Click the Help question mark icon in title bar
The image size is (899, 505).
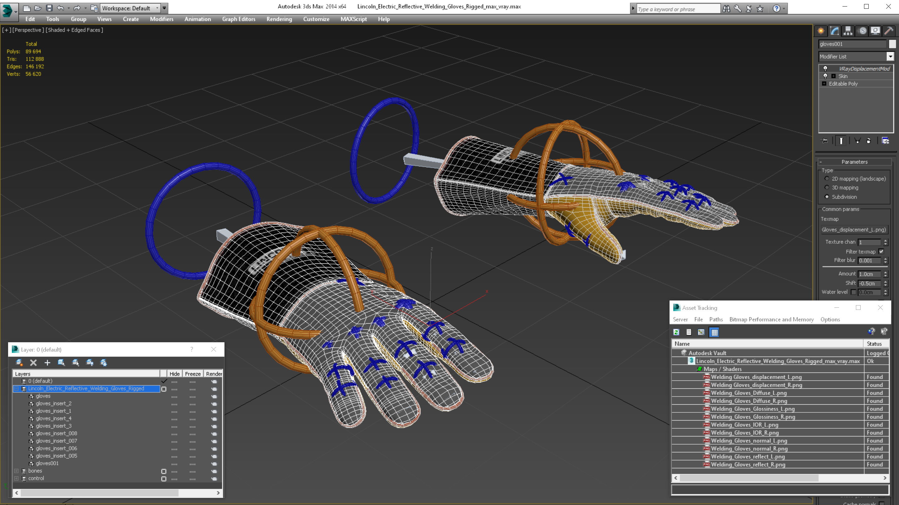click(x=777, y=8)
